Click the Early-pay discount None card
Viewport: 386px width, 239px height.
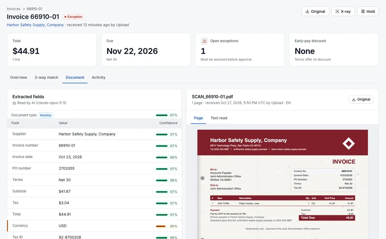pyautogui.click(x=334, y=50)
